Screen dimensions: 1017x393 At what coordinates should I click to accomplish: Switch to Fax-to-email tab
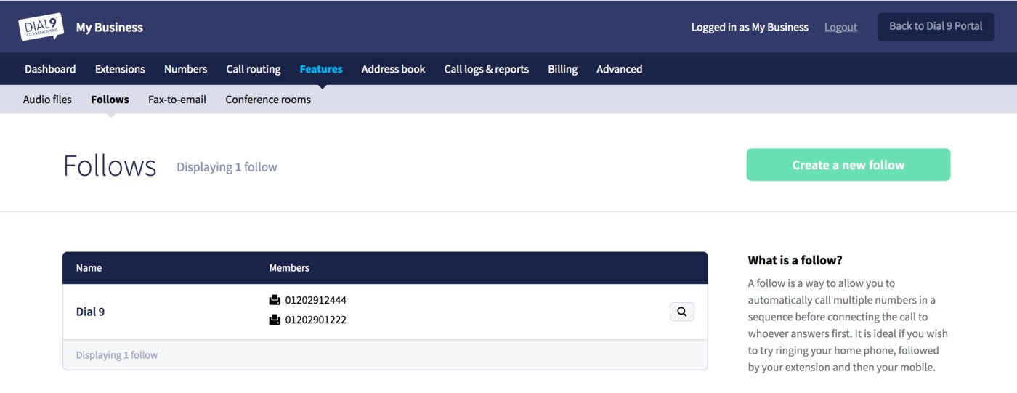pyautogui.click(x=177, y=100)
